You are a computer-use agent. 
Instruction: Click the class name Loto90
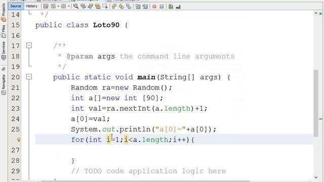pyautogui.click(x=106, y=25)
